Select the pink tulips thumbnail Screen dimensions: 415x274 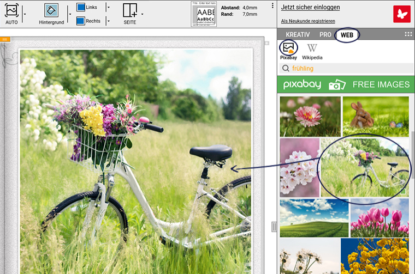click(380, 218)
